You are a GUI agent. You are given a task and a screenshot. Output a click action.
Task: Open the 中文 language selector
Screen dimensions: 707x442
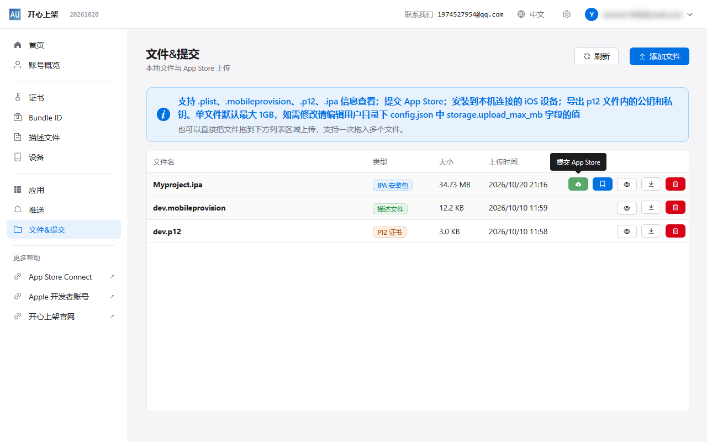coord(531,14)
